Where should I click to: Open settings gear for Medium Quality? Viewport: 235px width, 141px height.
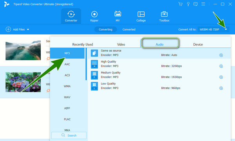221,77
